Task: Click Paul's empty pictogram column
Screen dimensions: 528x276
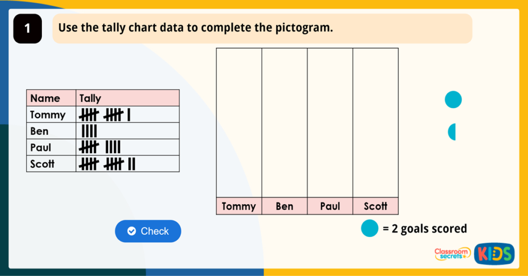Action: pos(330,122)
